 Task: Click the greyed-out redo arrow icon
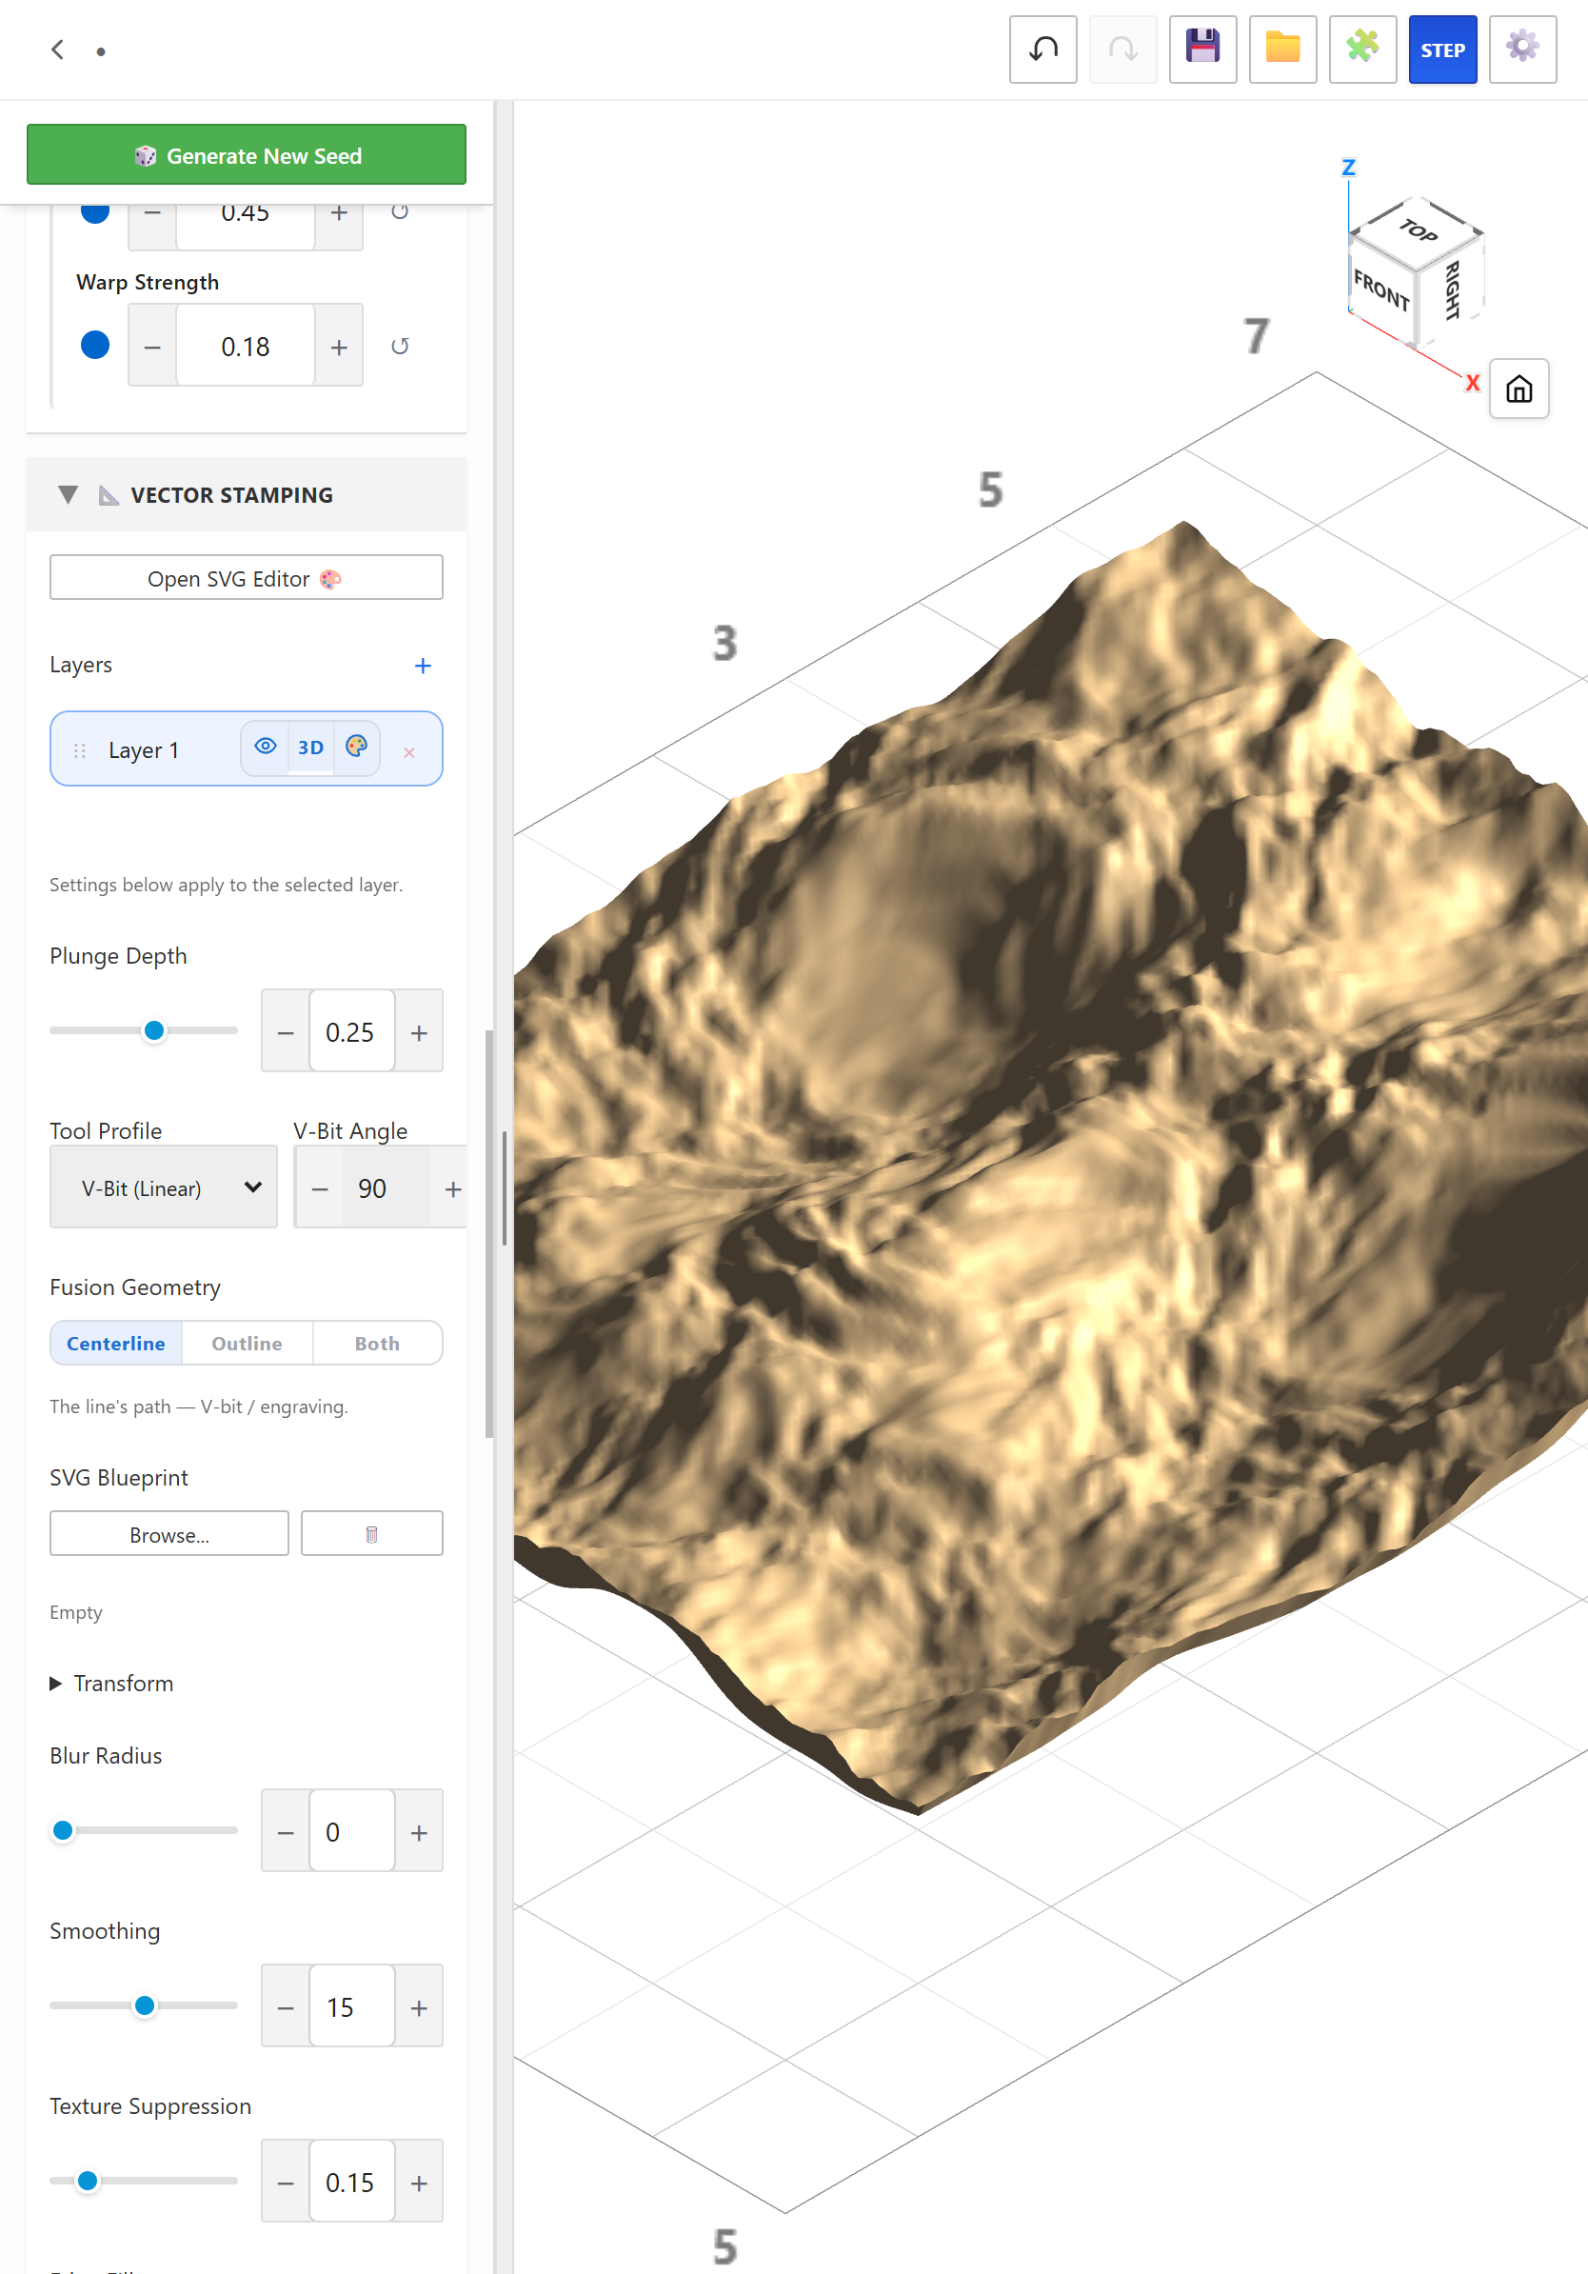click(x=1122, y=49)
